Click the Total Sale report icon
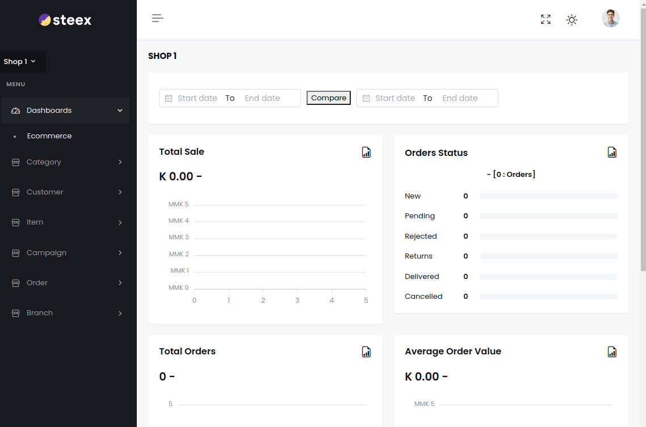The height and width of the screenshot is (427, 646). coord(366,152)
